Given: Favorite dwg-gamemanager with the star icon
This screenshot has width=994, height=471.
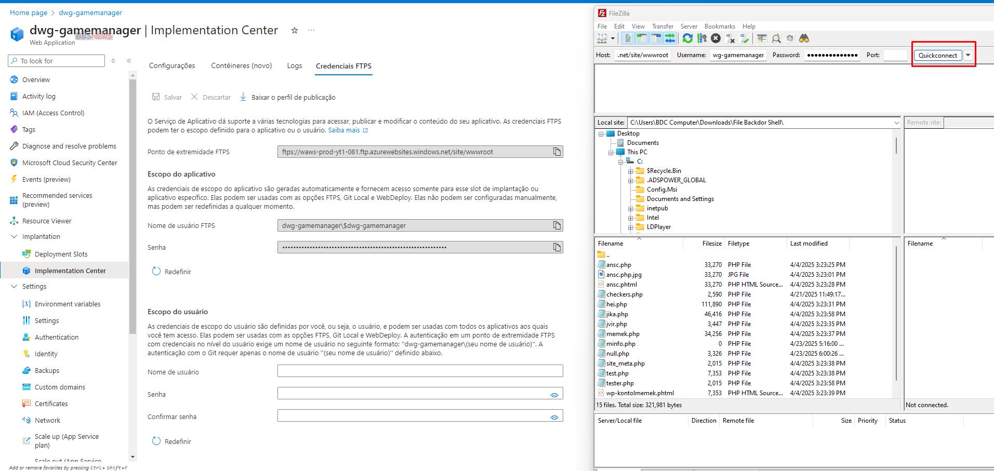Looking at the screenshot, I should point(295,31).
